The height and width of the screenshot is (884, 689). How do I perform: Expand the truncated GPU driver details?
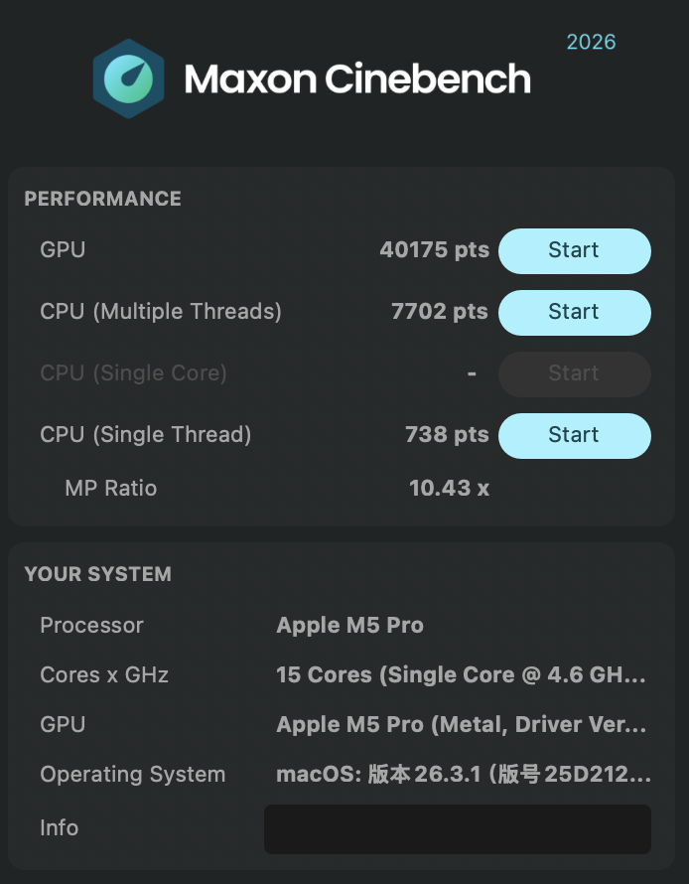[x=462, y=724]
